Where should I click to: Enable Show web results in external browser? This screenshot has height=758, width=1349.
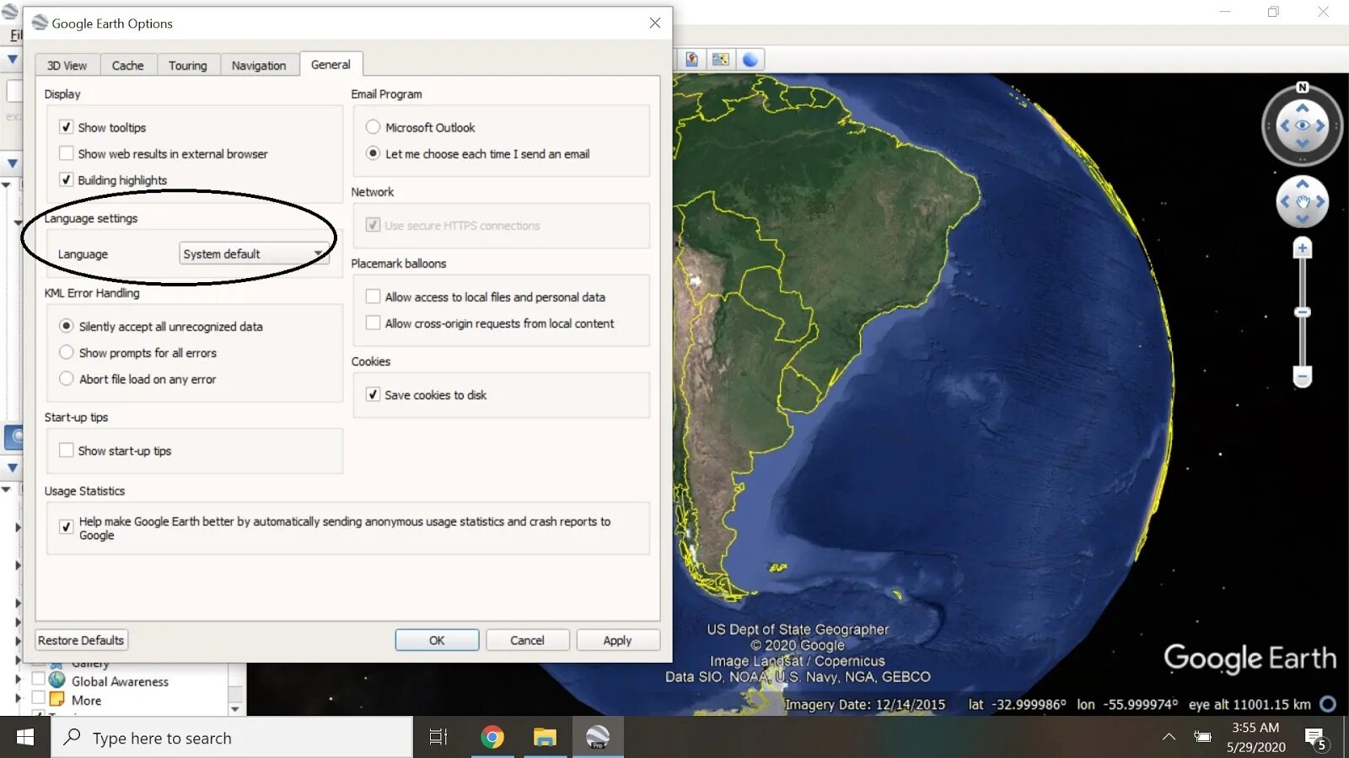point(66,153)
